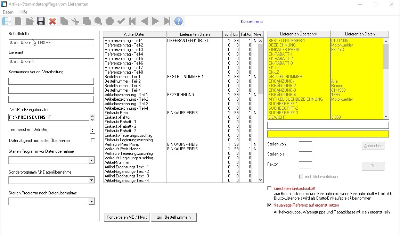Click the LW:\Pfad\Eingabedatei input field

(49, 117)
